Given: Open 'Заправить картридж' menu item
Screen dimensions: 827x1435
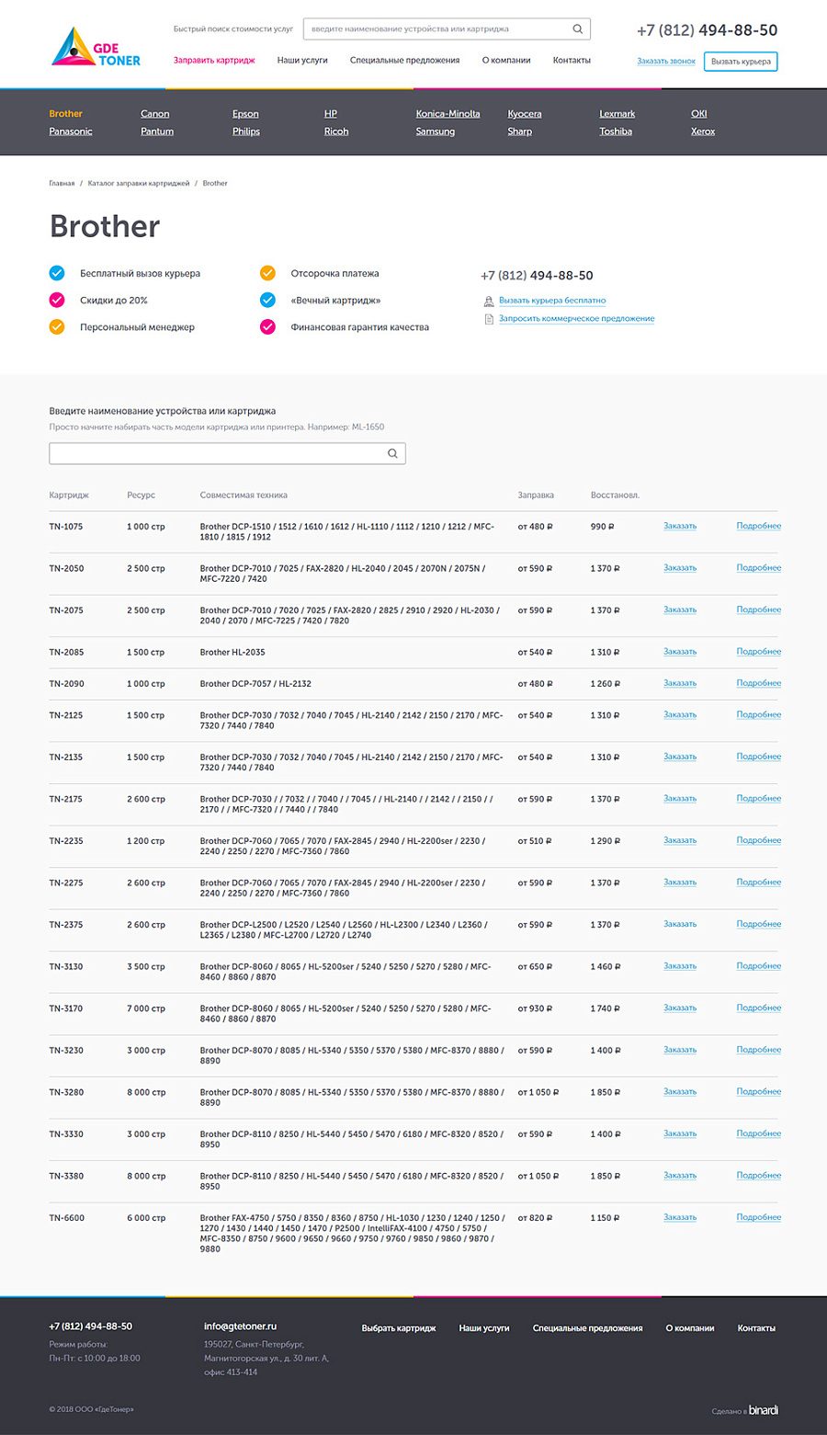Looking at the screenshot, I should tap(214, 61).
